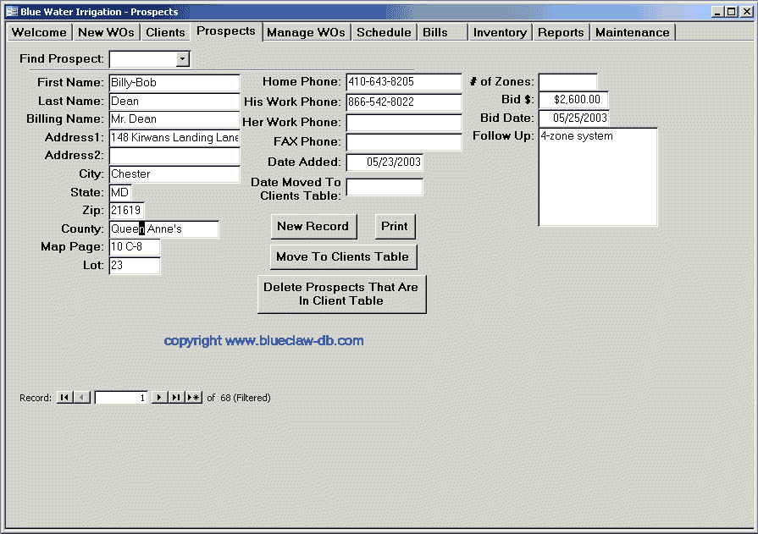
Task: Switch to the Schedule tab
Action: click(x=384, y=32)
